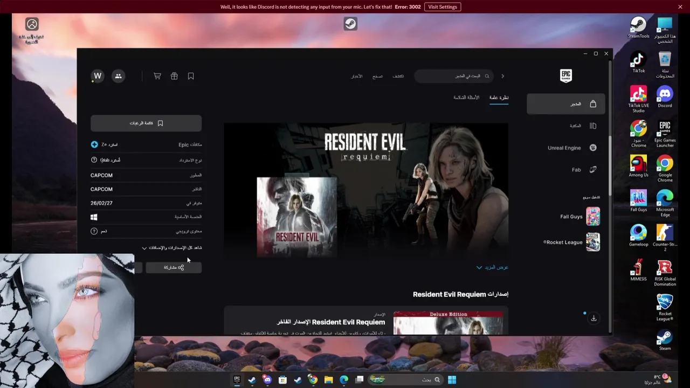Open Microsoft Store from the taskbar
Screen dimensions: 690x388
282,380
